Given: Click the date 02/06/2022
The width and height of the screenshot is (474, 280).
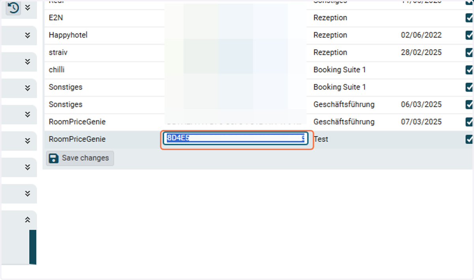Looking at the screenshot, I should click(421, 35).
